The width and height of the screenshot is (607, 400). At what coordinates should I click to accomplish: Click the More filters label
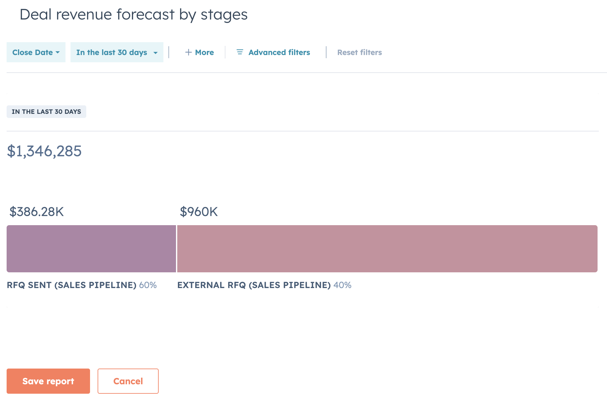204,53
